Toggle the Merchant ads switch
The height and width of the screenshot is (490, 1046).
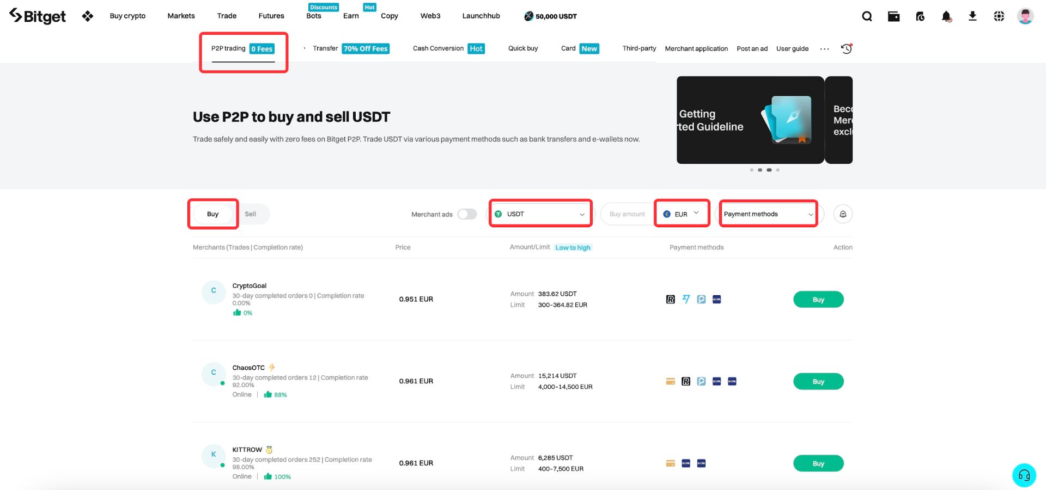click(x=467, y=214)
